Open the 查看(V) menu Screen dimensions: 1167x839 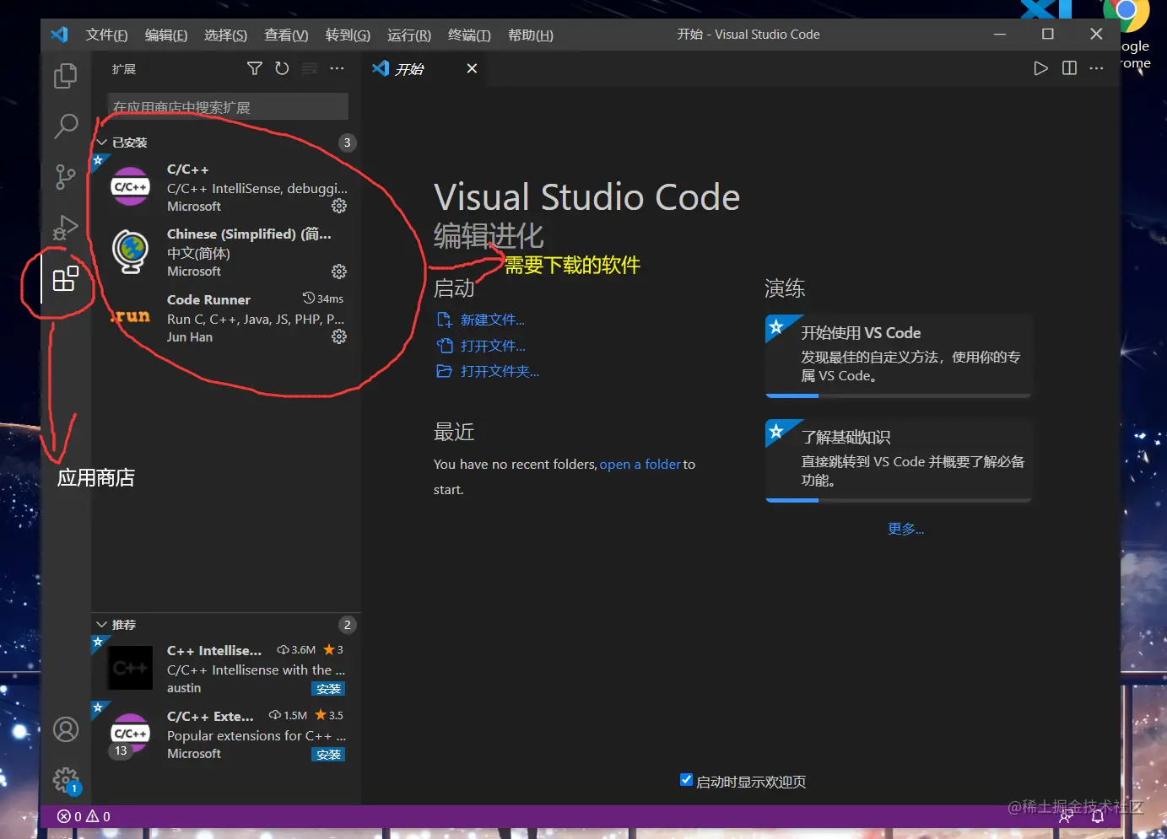[x=286, y=35]
